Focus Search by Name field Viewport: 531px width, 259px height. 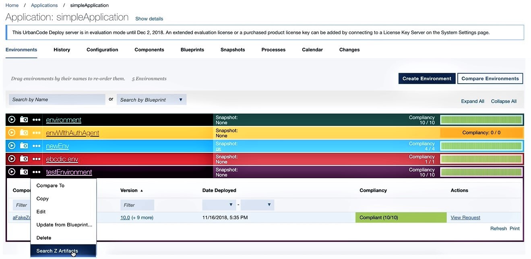tap(57, 100)
